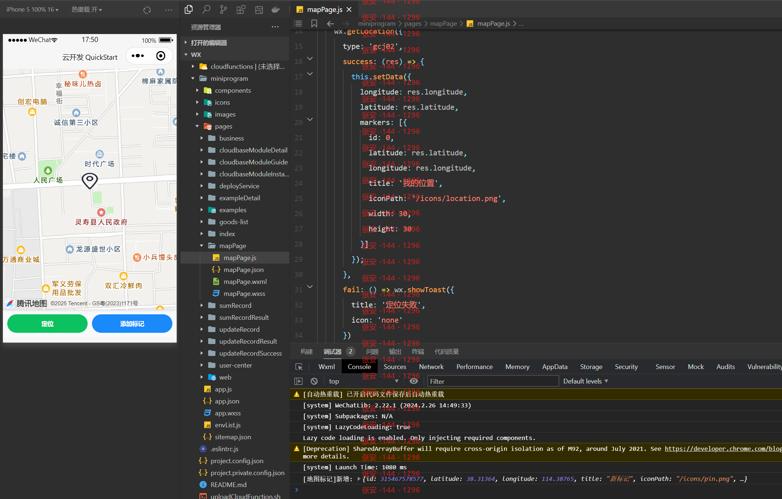
Task: Switch to the AppData tab
Action: pos(555,367)
